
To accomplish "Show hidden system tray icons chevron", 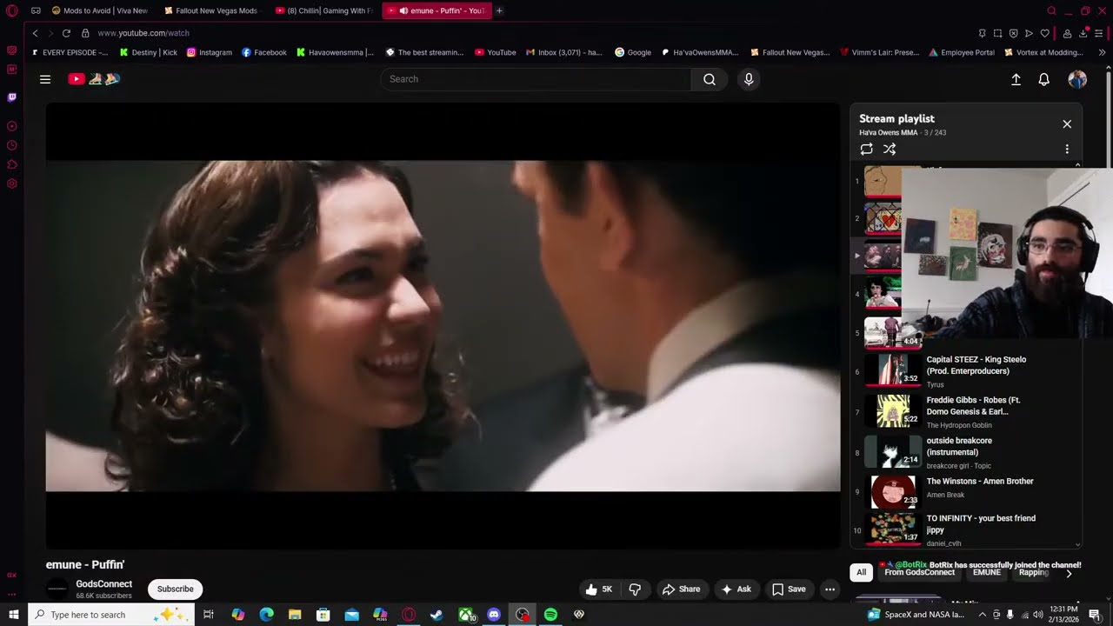I will click(x=983, y=615).
